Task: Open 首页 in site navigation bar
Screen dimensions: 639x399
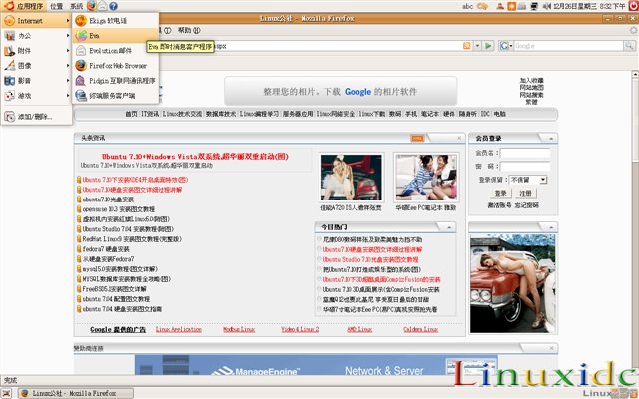Action: [131, 114]
